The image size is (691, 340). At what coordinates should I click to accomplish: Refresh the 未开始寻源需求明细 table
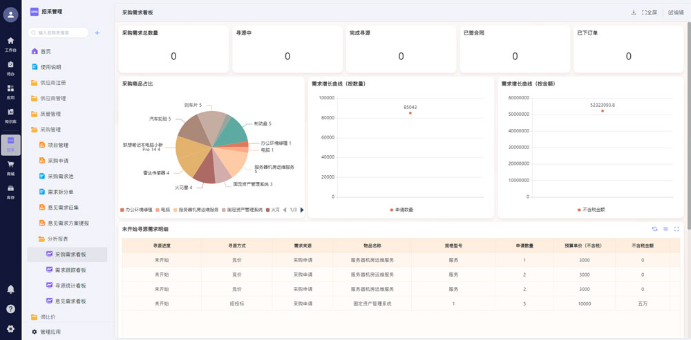654,229
